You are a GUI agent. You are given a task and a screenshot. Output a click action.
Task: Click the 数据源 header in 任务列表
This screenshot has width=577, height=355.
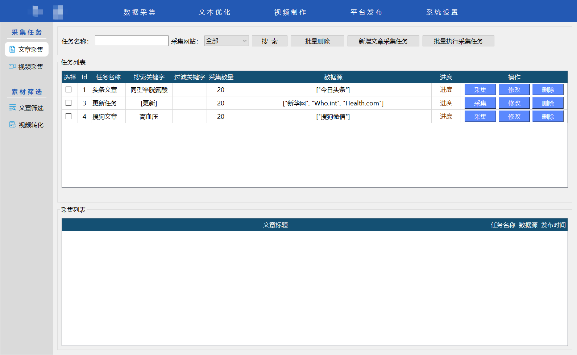pos(333,77)
